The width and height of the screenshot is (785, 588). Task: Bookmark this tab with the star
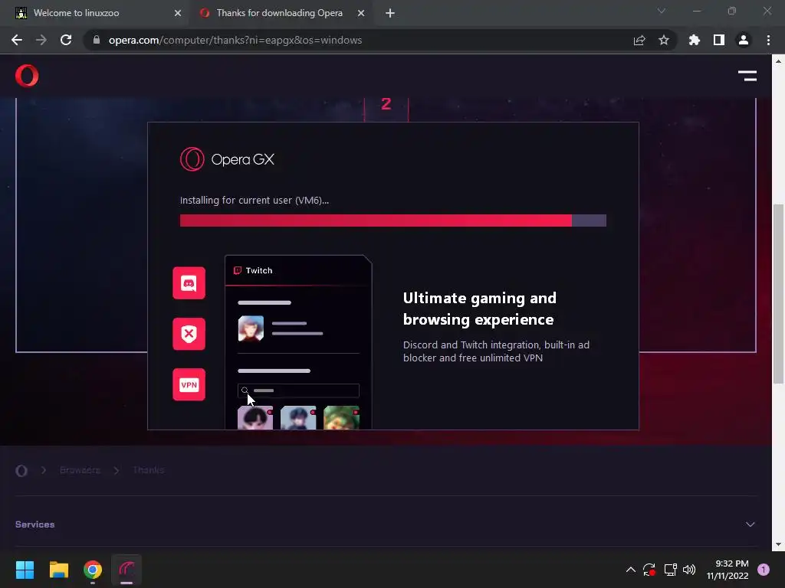pyautogui.click(x=664, y=40)
